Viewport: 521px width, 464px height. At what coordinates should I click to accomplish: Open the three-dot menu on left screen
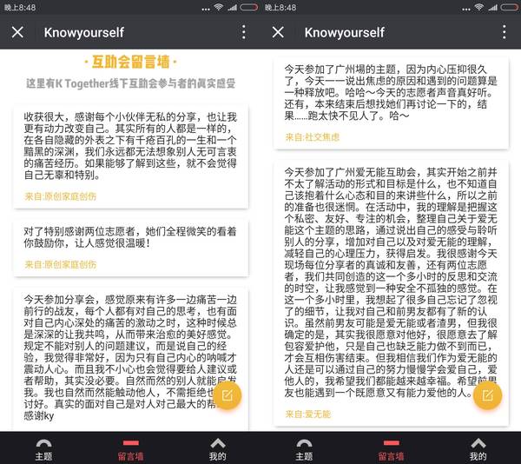pyautogui.click(x=244, y=32)
